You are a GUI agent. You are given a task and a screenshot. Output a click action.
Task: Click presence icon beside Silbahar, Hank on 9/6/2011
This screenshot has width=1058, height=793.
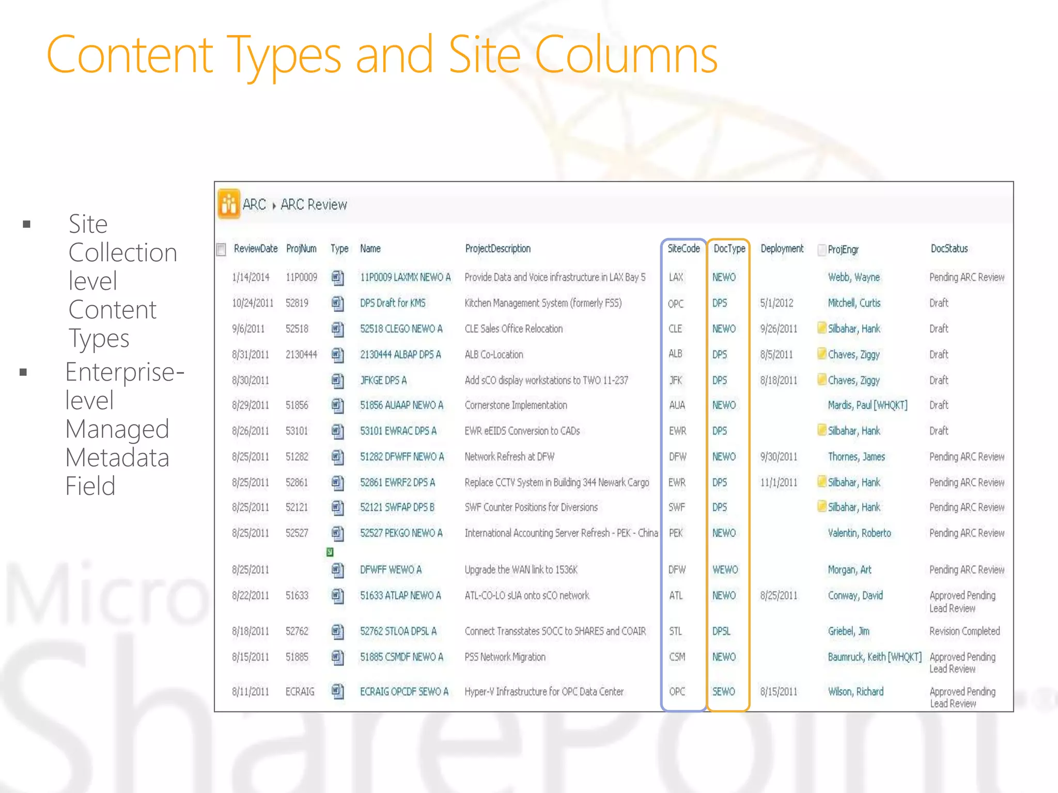click(x=821, y=328)
